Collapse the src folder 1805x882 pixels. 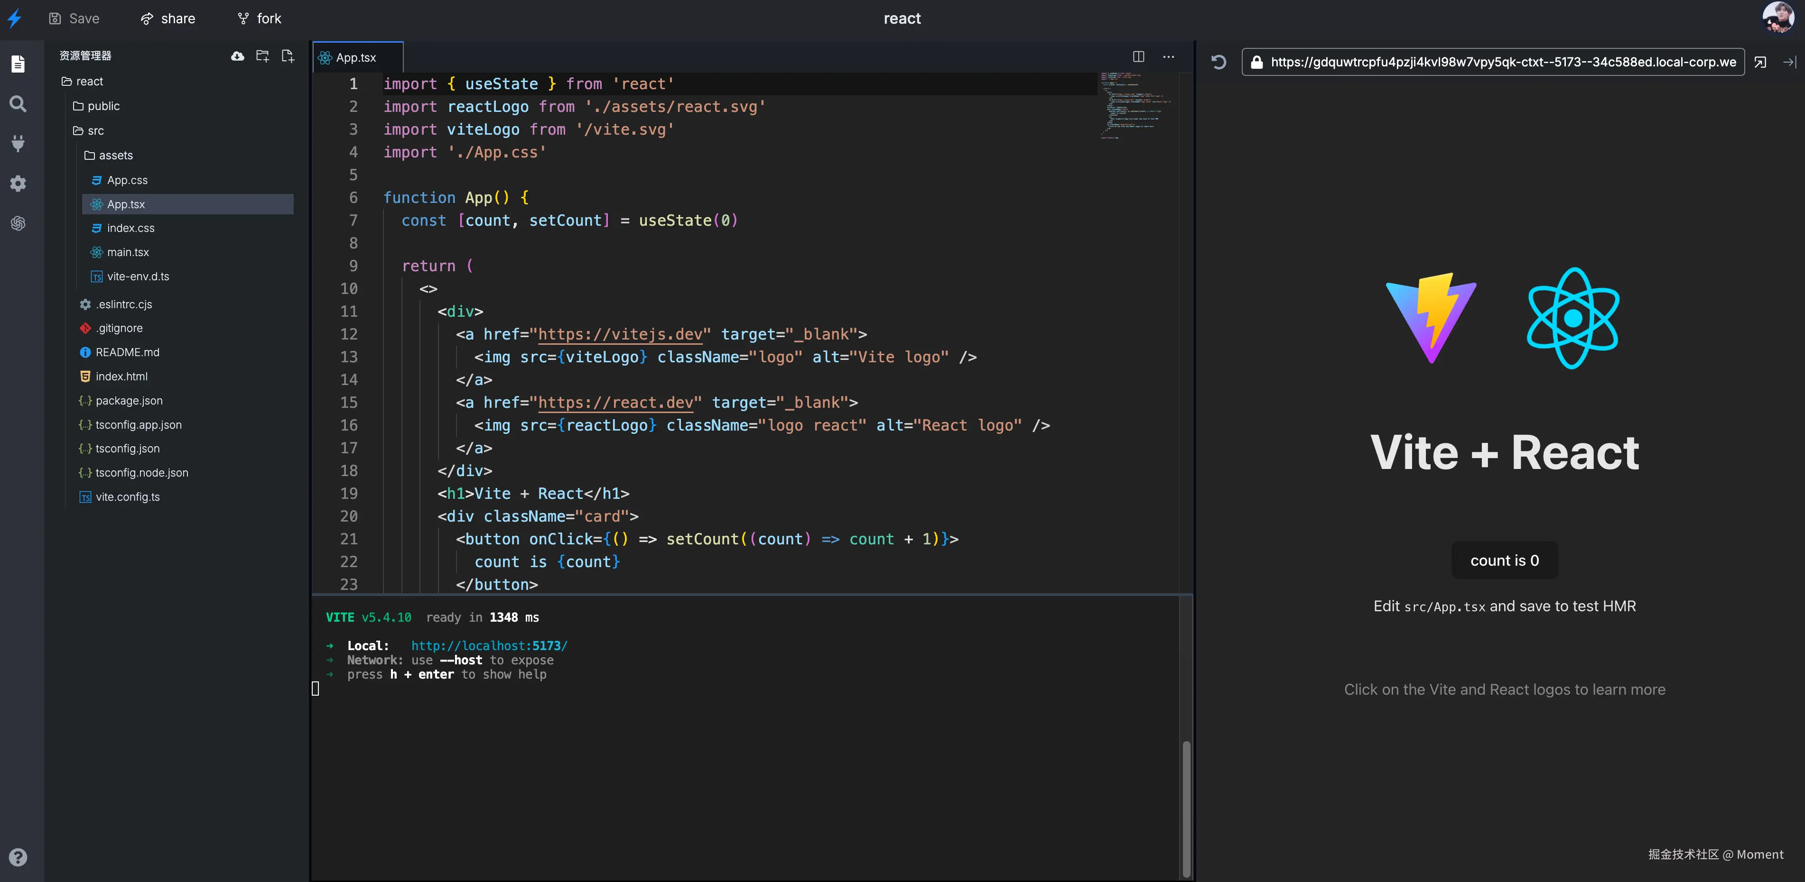click(88, 130)
